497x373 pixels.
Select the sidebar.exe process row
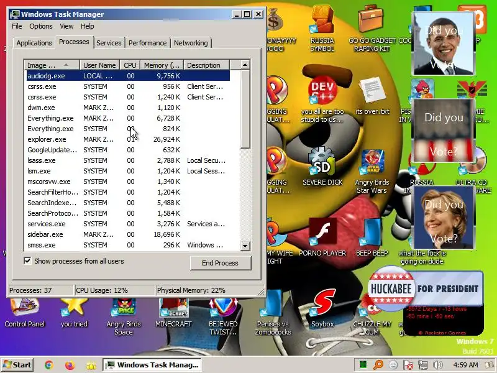point(128,234)
